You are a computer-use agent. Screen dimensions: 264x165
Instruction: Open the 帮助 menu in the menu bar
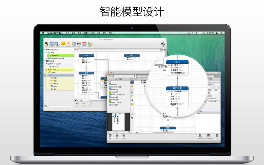(111, 33)
